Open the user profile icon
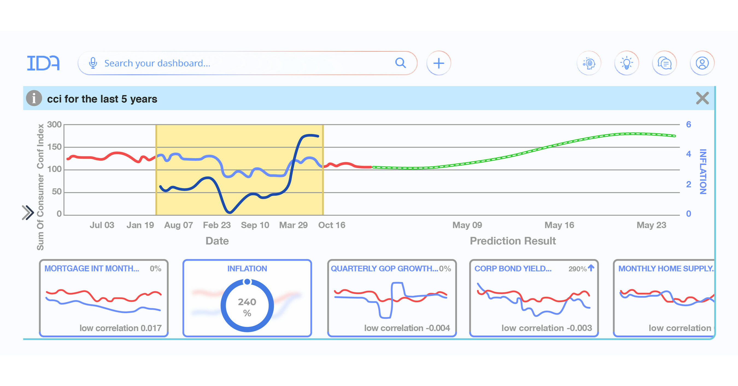Viewport: 738px width, 386px height. [x=702, y=63]
